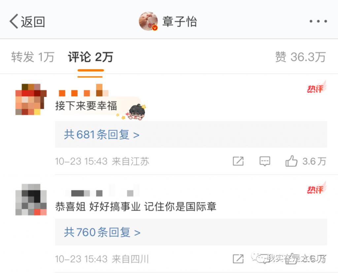
Task: Tap the comment text 恭喜姐 好好搞事业
Action: click(98, 206)
